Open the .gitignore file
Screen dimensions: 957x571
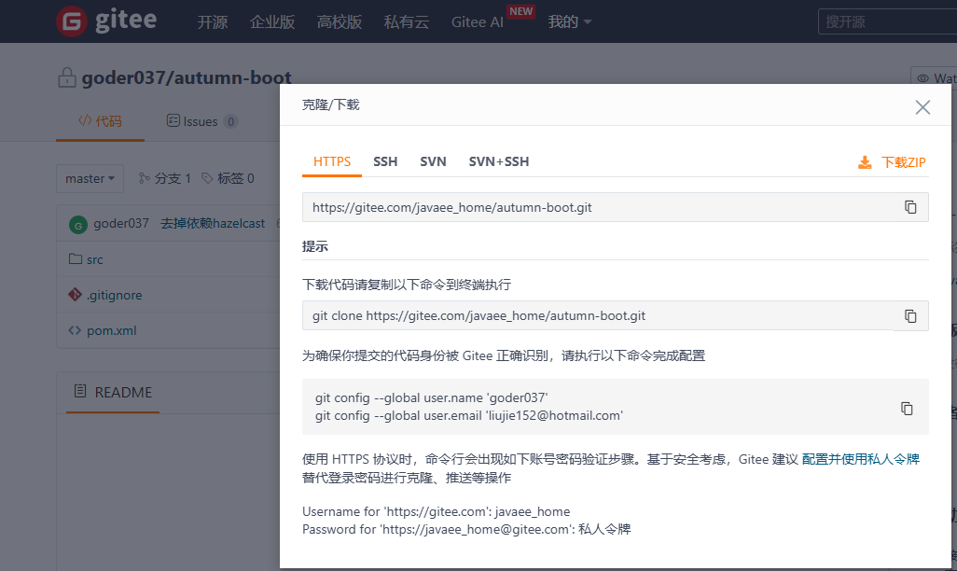coord(114,295)
